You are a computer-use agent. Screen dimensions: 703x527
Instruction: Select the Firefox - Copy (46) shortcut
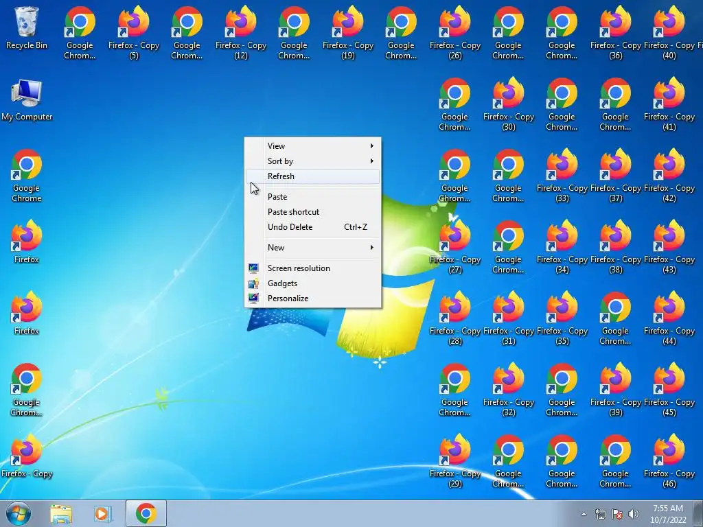[669, 460]
